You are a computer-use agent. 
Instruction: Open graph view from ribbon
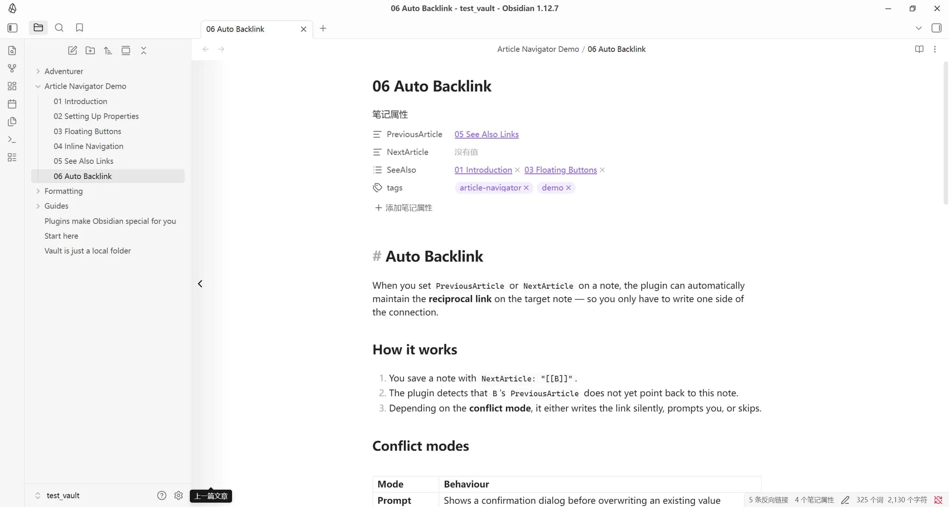(12, 68)
